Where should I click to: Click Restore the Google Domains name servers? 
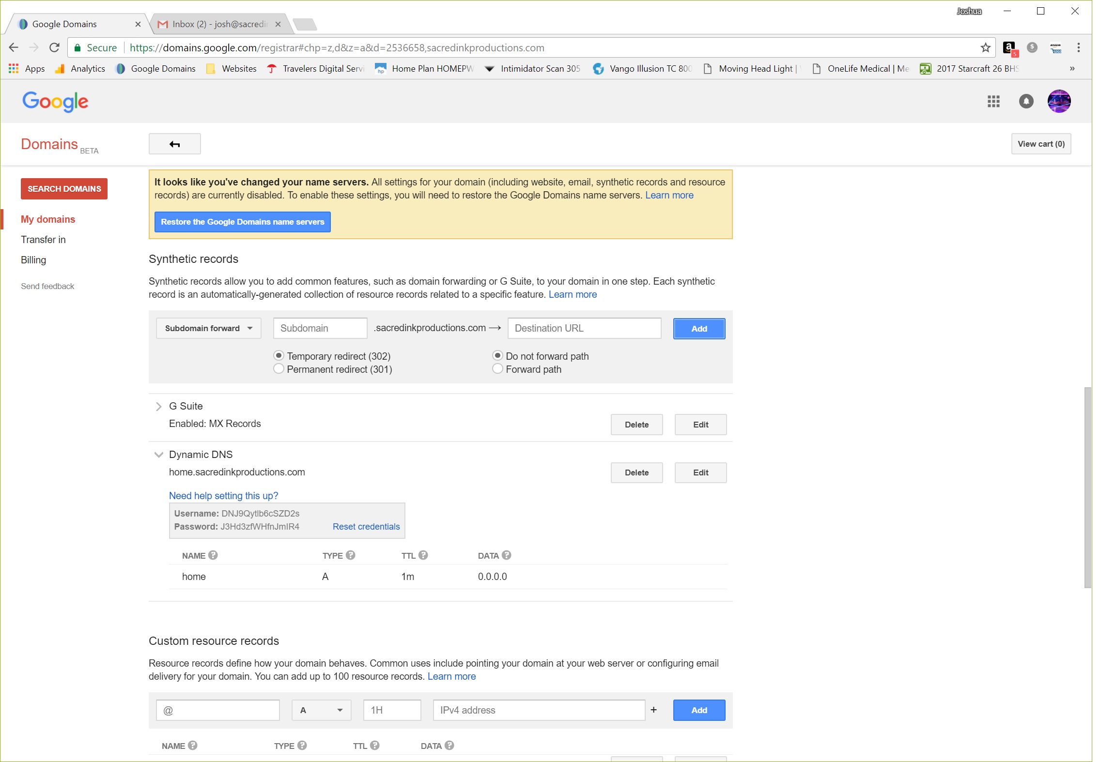click(x=242, y=222)
